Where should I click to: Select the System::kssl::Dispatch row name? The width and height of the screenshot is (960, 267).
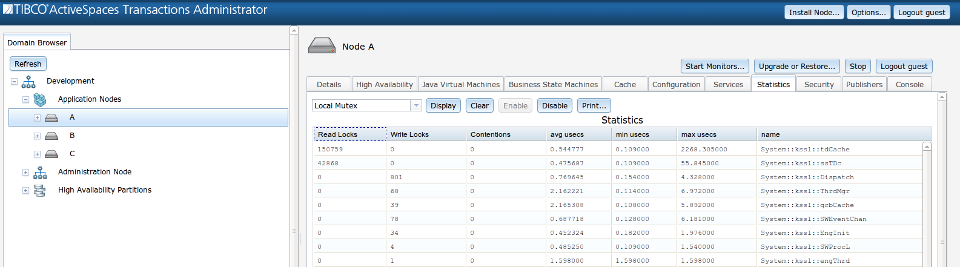point(807,177)
